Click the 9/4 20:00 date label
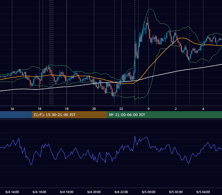 94,192
